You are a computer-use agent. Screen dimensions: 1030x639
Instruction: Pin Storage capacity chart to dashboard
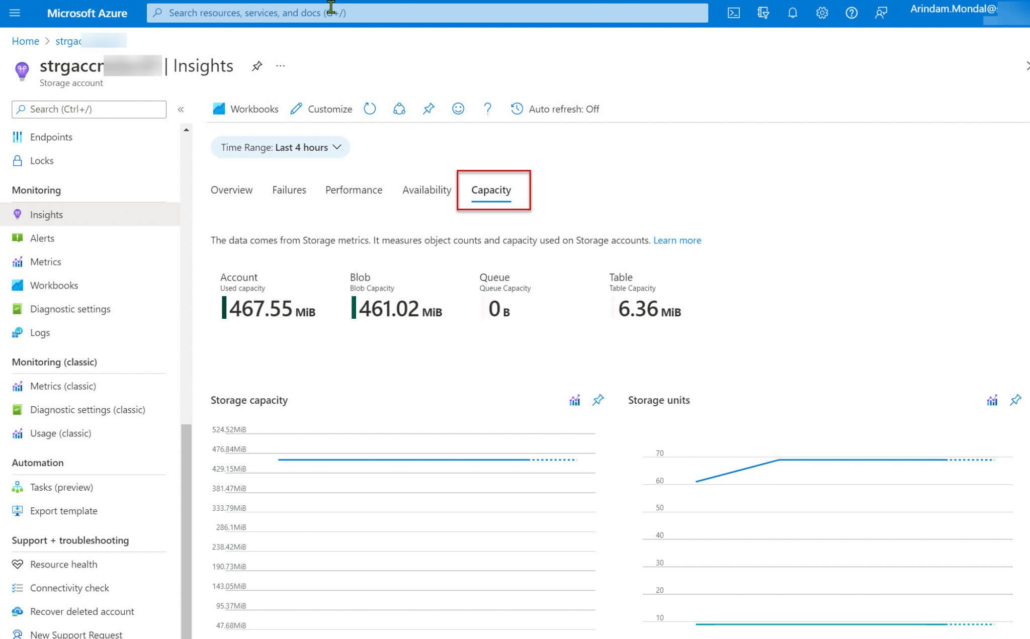tap(598, 400)
